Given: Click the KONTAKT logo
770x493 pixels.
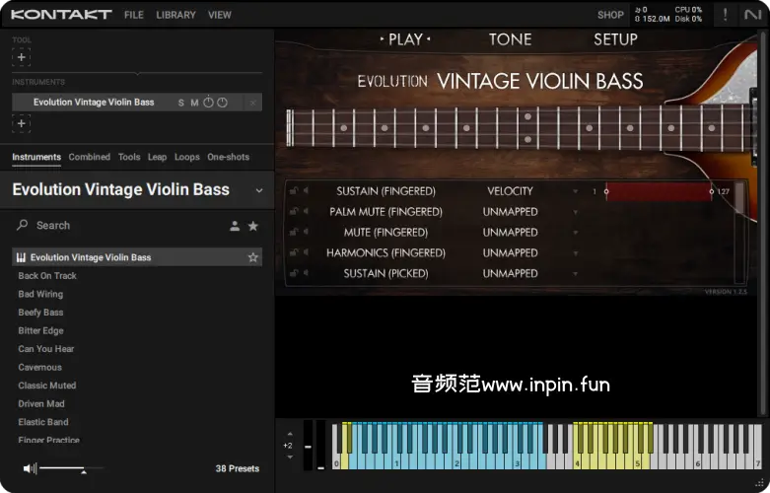Looking at the screenshot, I should pos(61,15).
